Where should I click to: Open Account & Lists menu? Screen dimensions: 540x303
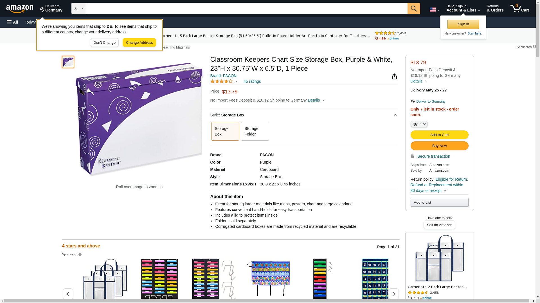click(463, 8)
